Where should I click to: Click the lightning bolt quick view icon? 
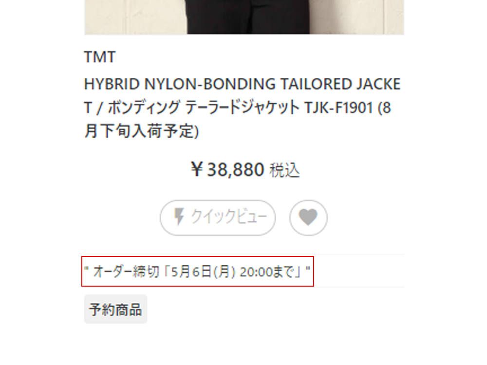[x=179, y=217]
